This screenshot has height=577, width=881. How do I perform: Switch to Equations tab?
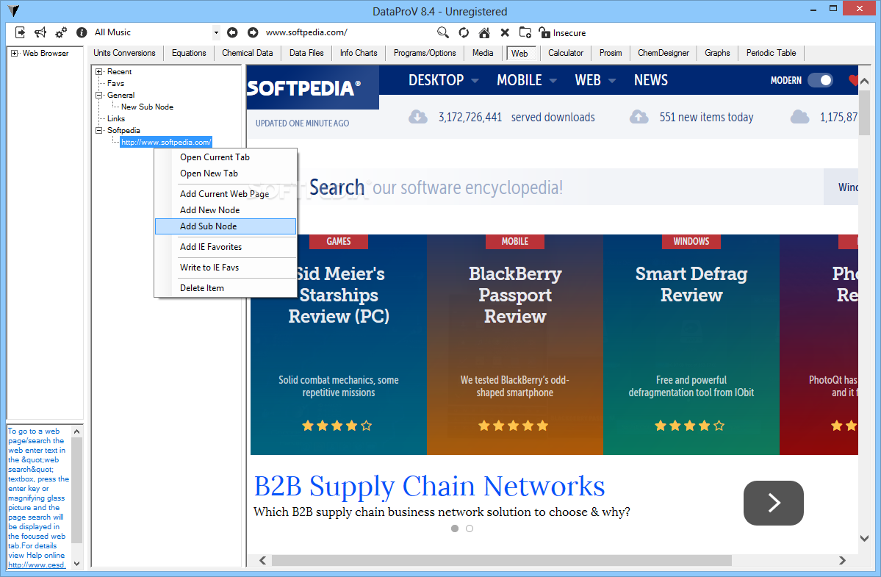tap(189, 53)
